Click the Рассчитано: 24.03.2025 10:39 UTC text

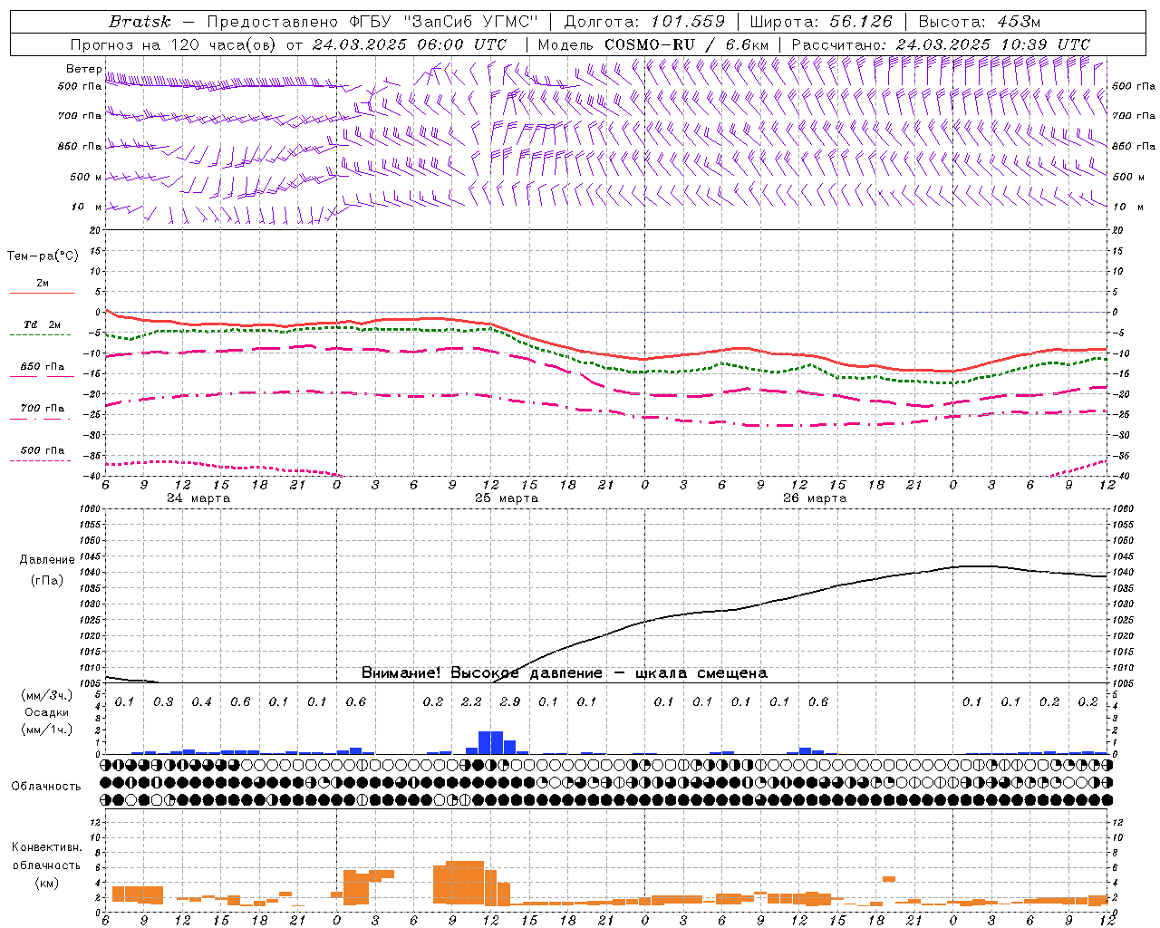click(x=941, y=44)
